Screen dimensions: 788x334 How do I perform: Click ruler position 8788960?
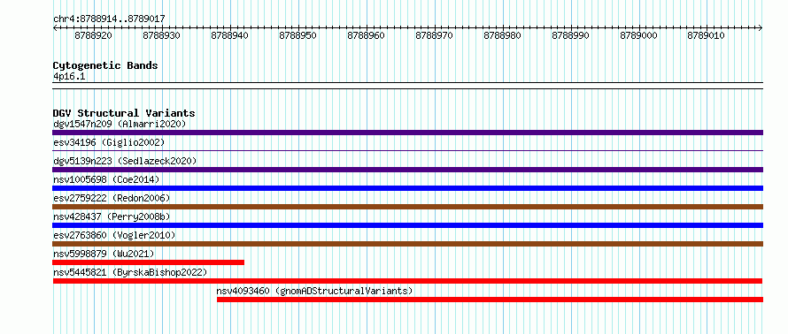pos(367,35)
